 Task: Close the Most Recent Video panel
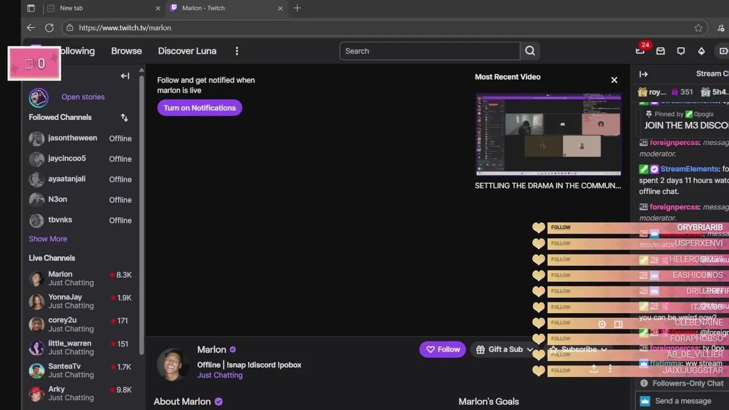(614, 80)
